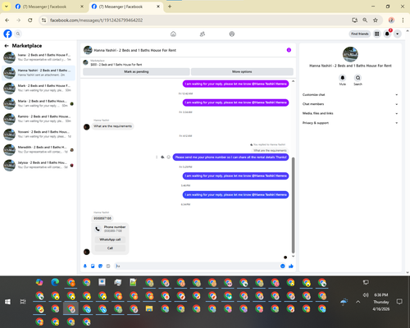Viewport: 410px width, 328px height.
Task: Go back with the Marketplace back arrow
Action: 7,46
